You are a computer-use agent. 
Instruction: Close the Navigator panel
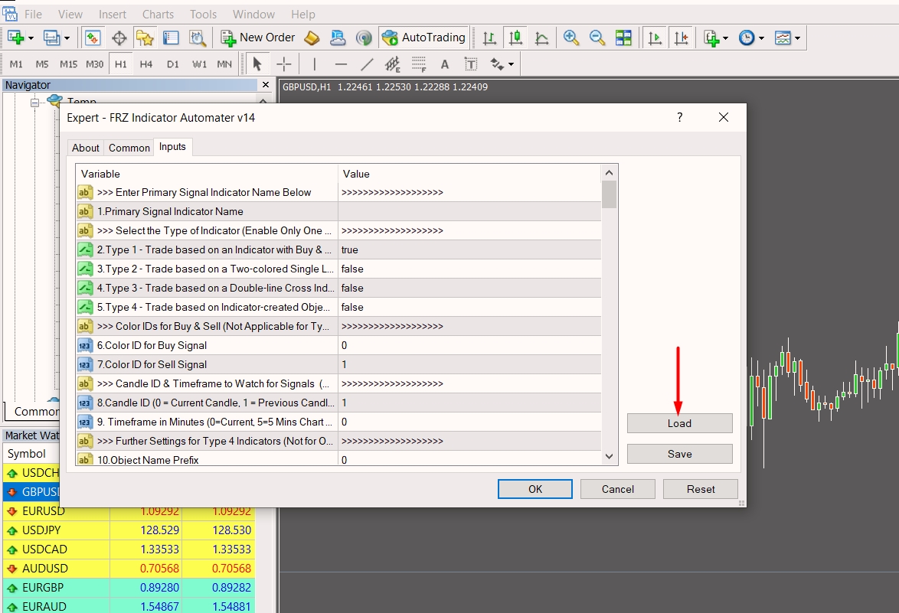click(x=266, y=85)
